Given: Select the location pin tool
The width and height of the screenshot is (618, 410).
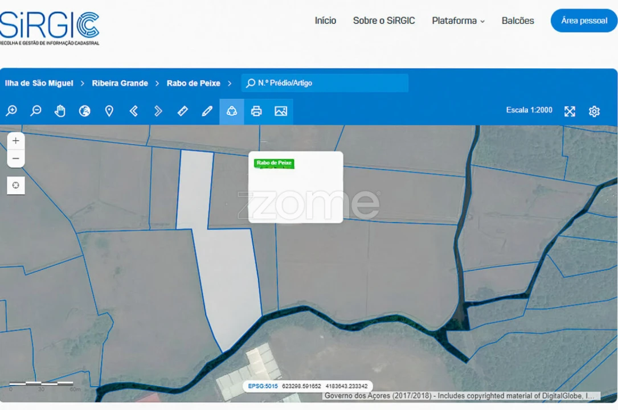Looking at the screenshot, I should 109,111.
